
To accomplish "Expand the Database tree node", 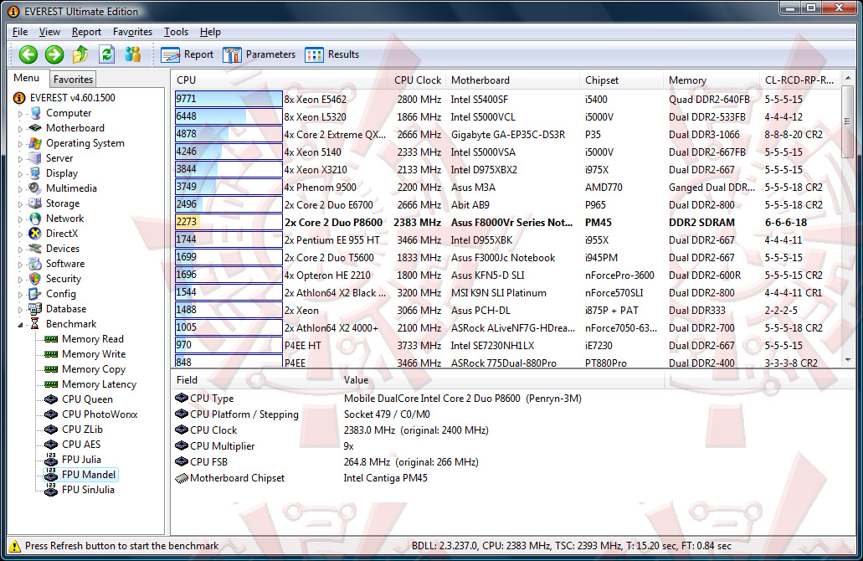I will point(20,310).
